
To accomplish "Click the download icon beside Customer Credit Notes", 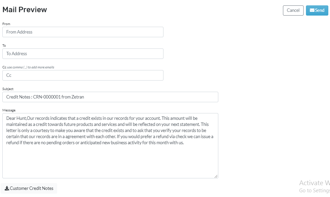I will tap(7, 189).
